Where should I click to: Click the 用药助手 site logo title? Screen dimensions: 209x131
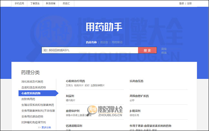point(104,27)
